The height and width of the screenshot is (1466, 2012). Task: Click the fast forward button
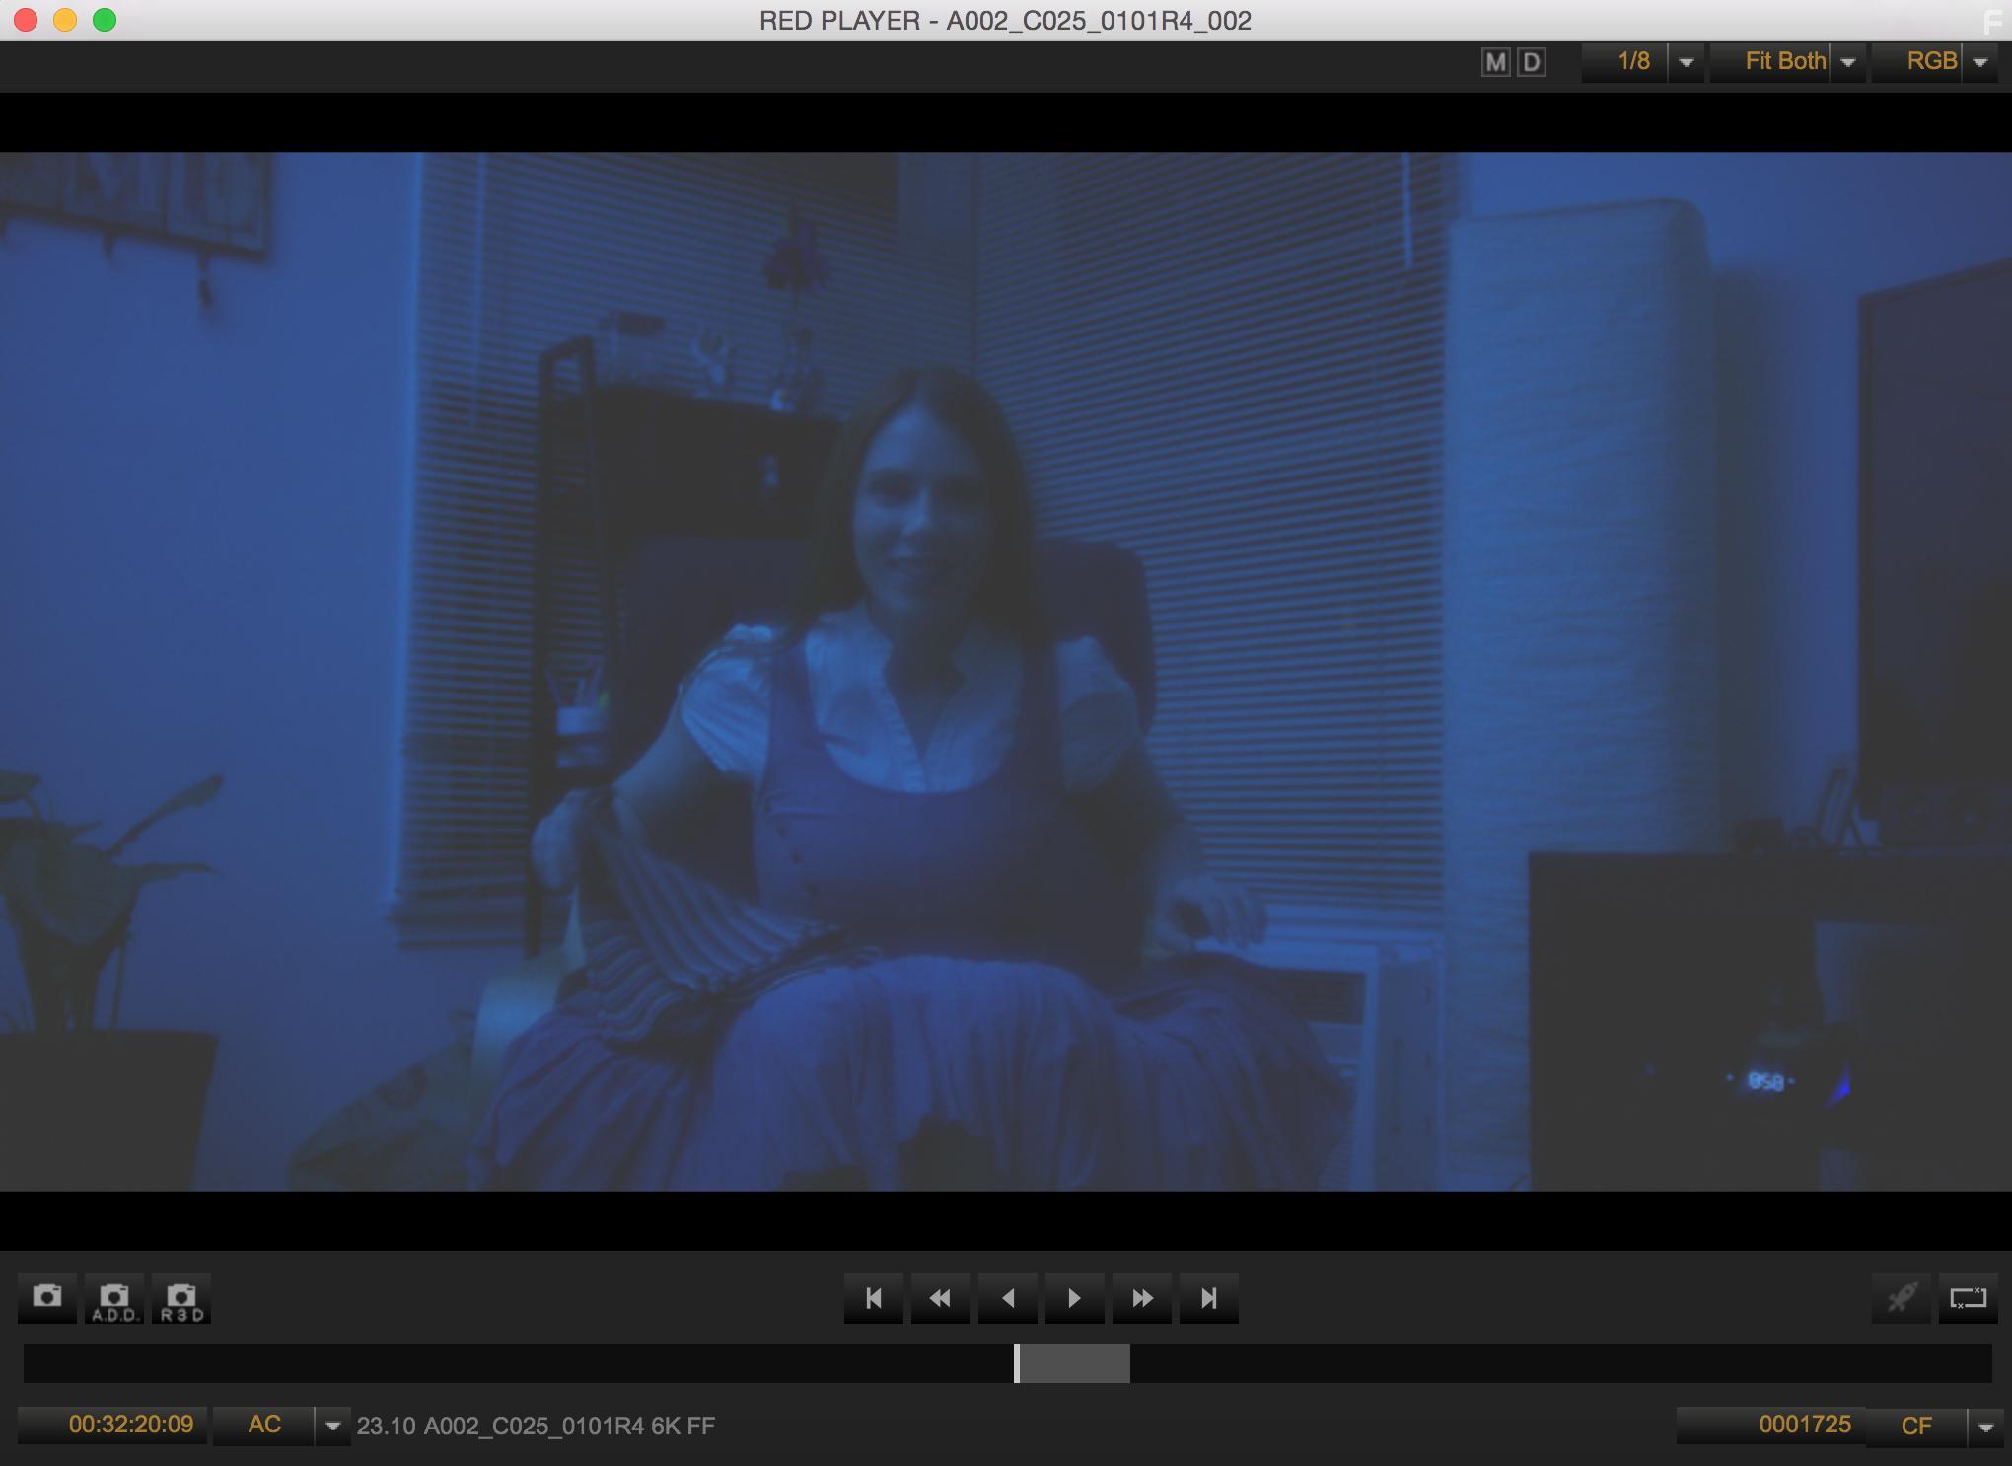1142,1298
